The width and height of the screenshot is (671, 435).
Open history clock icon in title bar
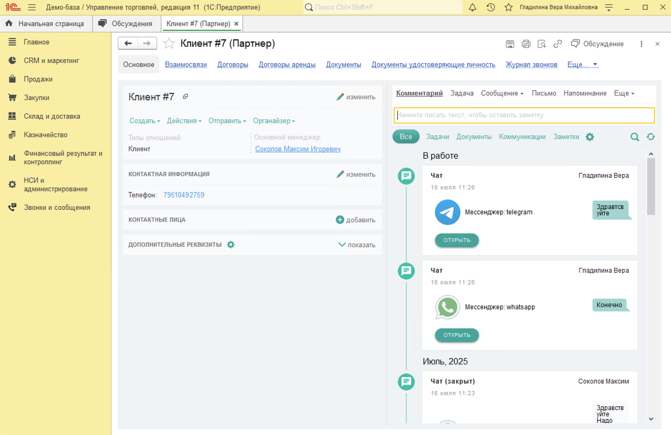pos(491,7)
